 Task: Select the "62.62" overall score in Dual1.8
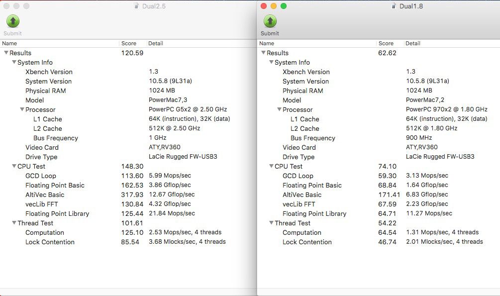pos(388,53)
